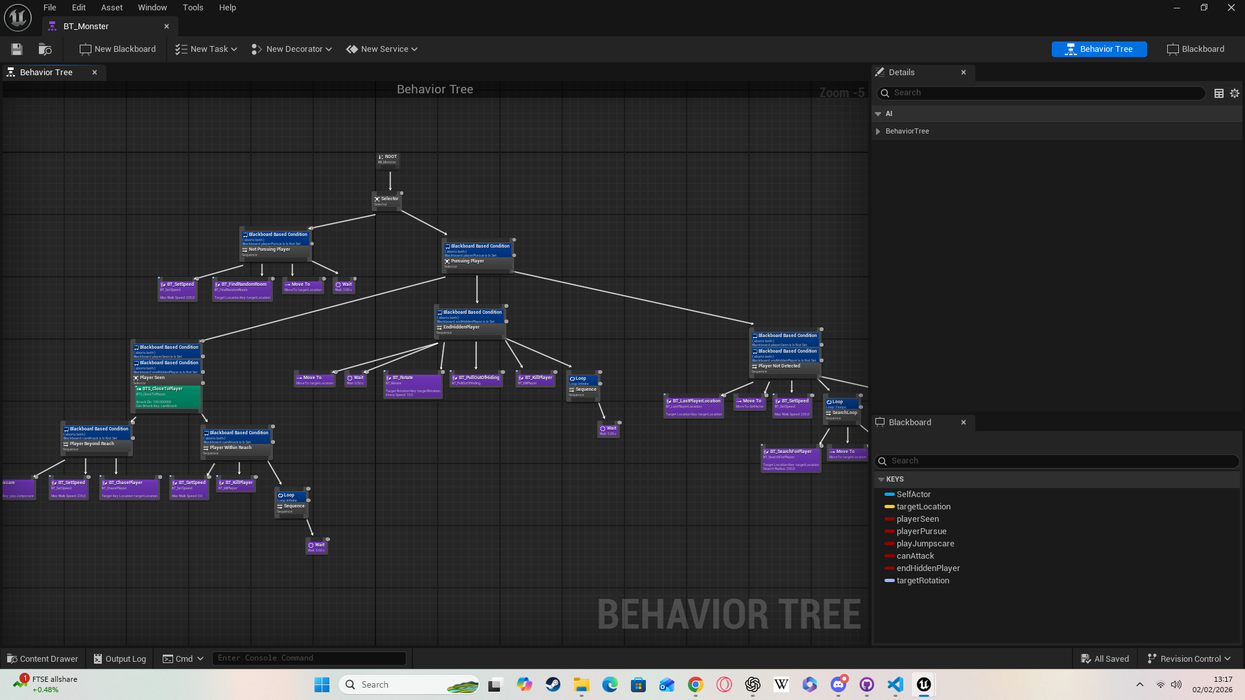The width and height of the screenshot is (1245, 700).
Task: Open Revision Control from the status bar
Action: point(1189,658)
